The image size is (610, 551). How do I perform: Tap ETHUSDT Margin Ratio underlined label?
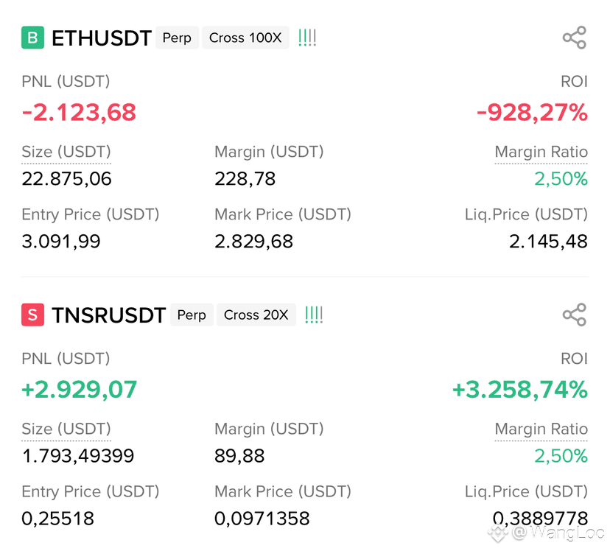[541, 152]
